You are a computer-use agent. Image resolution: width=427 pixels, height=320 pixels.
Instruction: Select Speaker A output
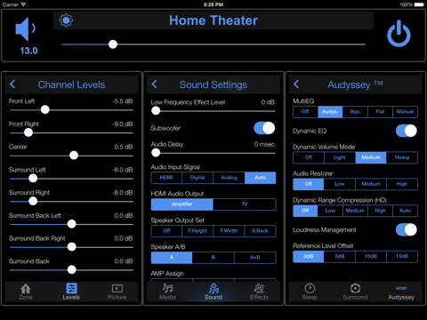(x=172, y=258)
